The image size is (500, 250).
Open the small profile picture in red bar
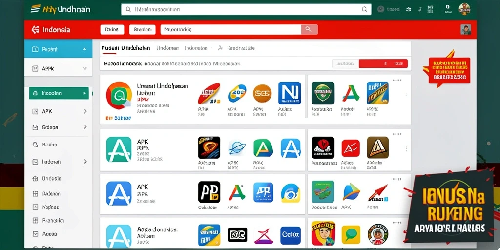[465, 30]
